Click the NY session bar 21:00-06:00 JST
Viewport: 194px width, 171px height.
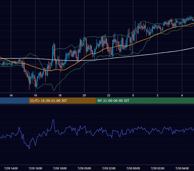coord(145,101)
